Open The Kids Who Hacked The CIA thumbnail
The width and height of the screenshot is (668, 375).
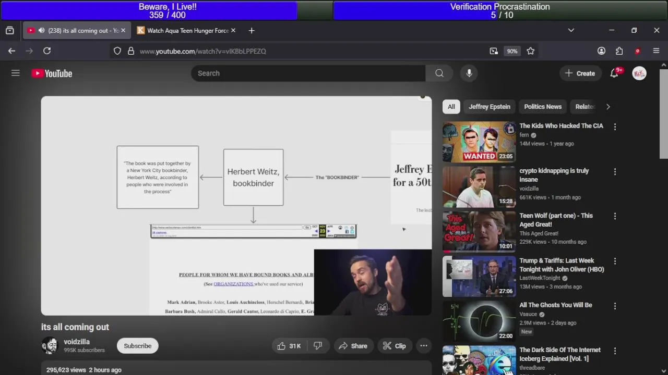[x=479, y=142]
